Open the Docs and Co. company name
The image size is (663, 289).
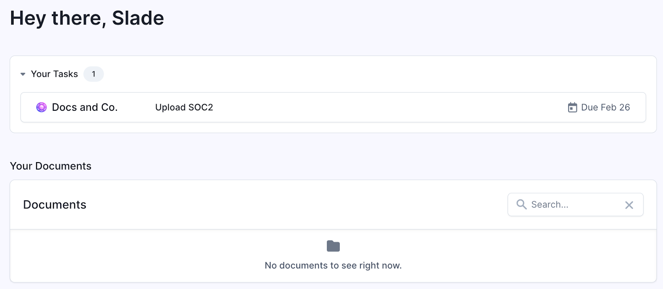[85, 107]
